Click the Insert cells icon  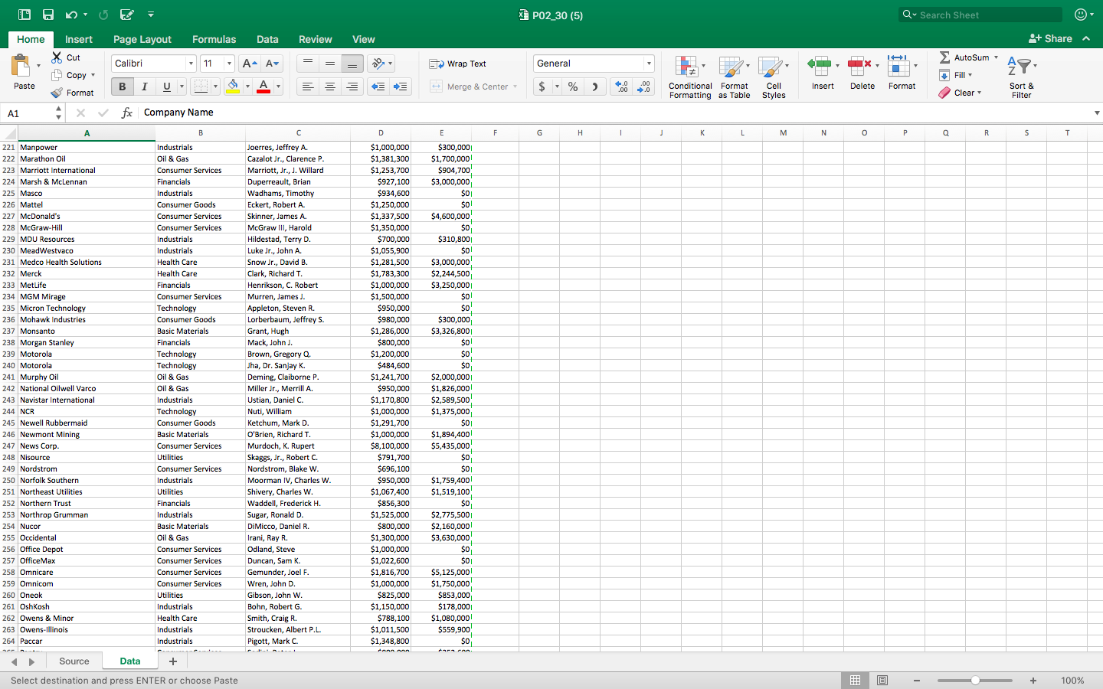point(820,66)
